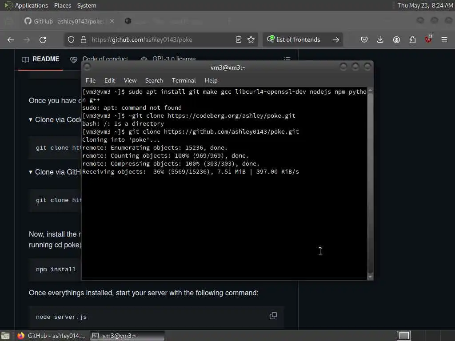Switch to vm3@vm3 terminal taskbar button
The width and height of the screenshot is (455, 341).
[x=127, y=336]
